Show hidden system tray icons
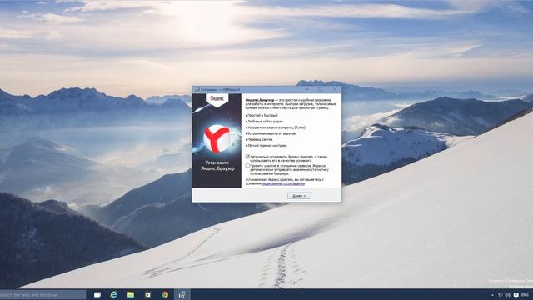Viewport: 533px width, 300px height. click(492, 295)
